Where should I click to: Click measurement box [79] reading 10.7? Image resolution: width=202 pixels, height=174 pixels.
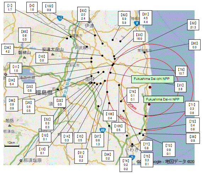(x=181, y=71)
